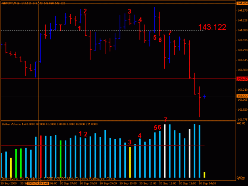The width and height of the screenshot is (248, 186).
Task: Click the 30 Sep 13:00 time label
Action: [188, 184]
